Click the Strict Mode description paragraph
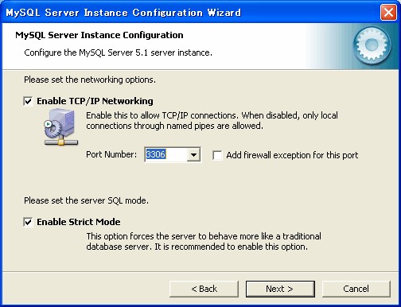 click(x=204, y=242)
